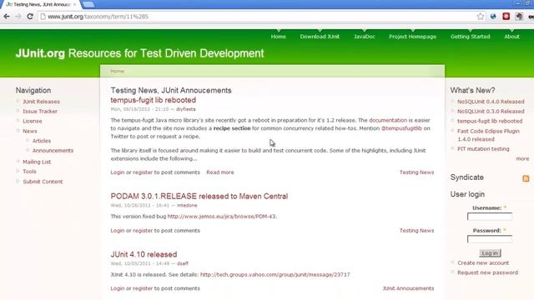Open Articles under News

42,141
